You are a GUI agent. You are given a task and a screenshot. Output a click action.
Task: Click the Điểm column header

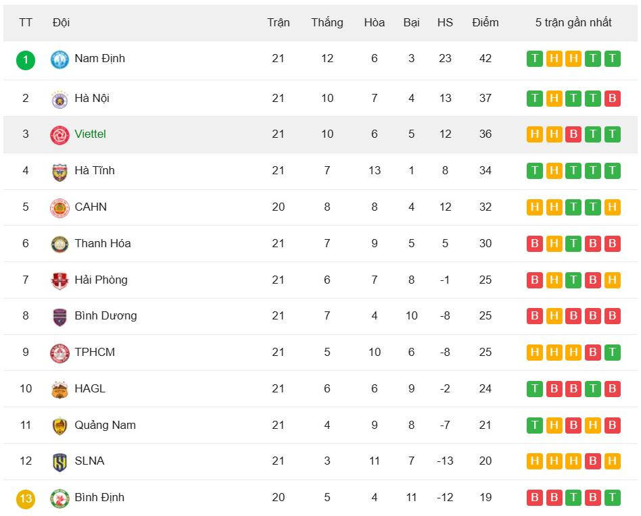pos(485,22)
